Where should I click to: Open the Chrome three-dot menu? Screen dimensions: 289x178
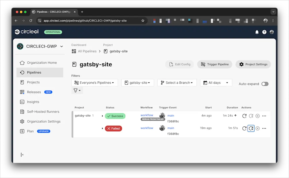click(273, 21)
